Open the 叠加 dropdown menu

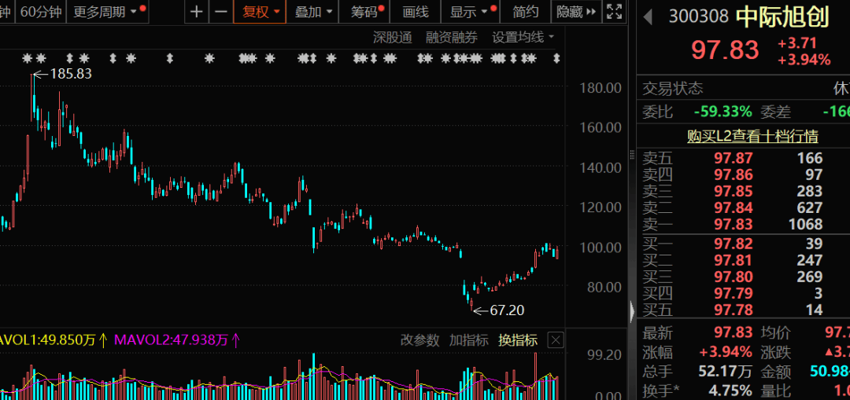pyautogui.click(x=312, y=11)
